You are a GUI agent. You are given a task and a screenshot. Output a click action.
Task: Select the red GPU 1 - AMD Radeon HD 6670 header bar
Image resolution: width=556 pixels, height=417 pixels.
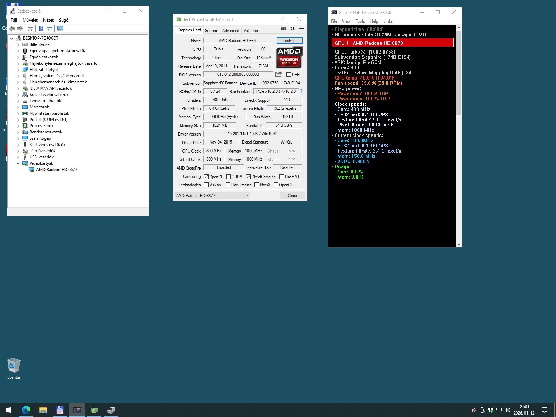[393, 43]
